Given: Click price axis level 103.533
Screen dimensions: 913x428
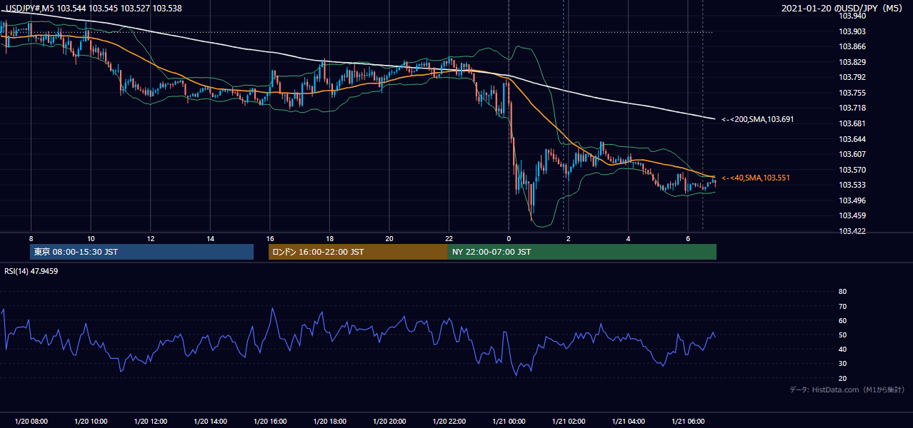Looking at the screenshot, I should click(852, 185).
